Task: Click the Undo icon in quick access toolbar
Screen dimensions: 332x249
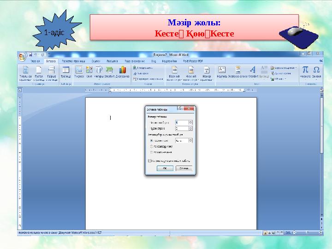Action: pos(36,54)
